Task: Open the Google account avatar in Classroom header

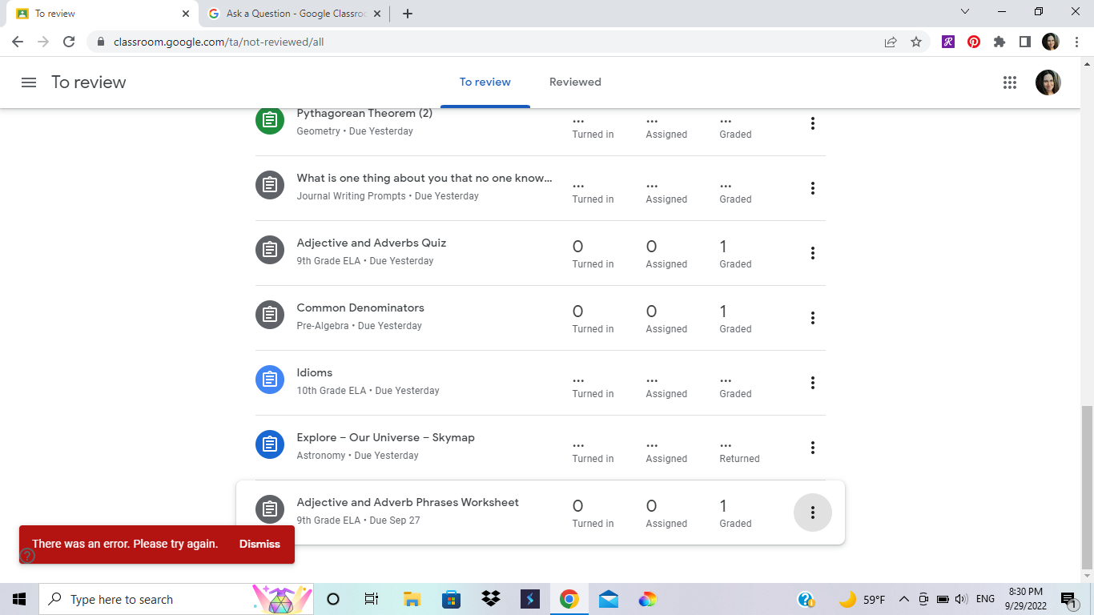Action: [x=1048, y=82]
